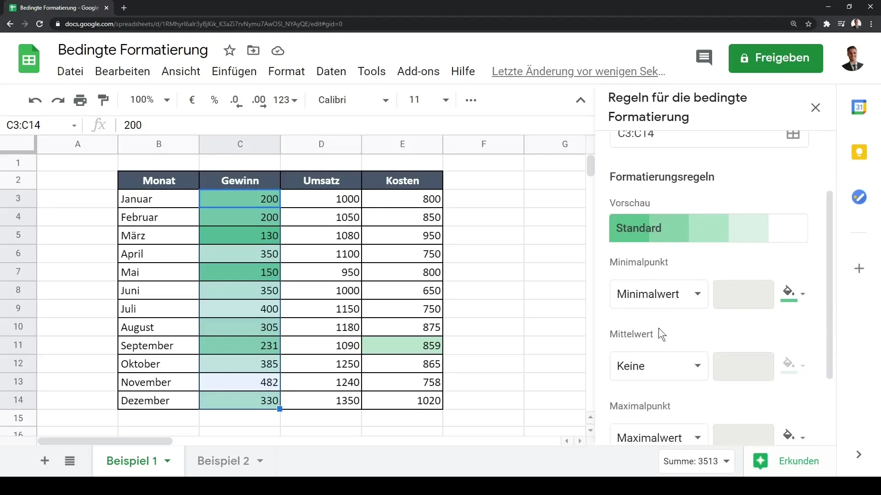The width and height of the screenshot is (881, 495).
Task: Star the Bedingte Formatierung document
Action: 229,50
